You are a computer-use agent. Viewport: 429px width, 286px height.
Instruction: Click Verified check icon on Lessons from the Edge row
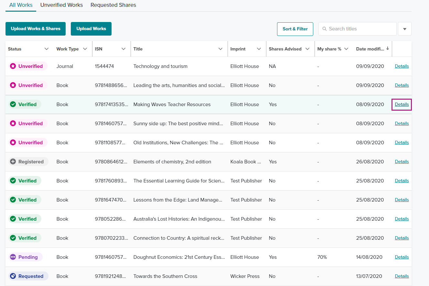coord(13,200)
